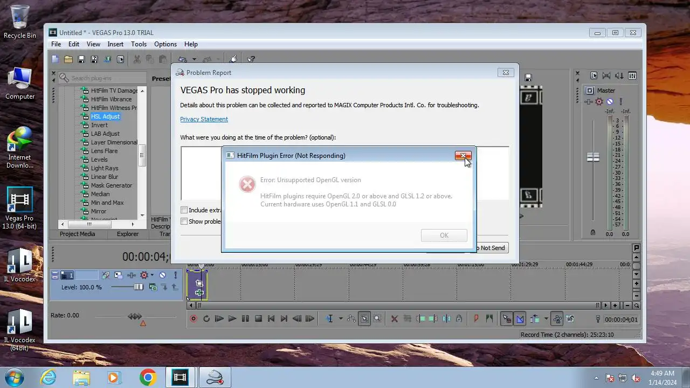Open Normal Edit Tool dropdown arrow

click(x=340, y=319)
